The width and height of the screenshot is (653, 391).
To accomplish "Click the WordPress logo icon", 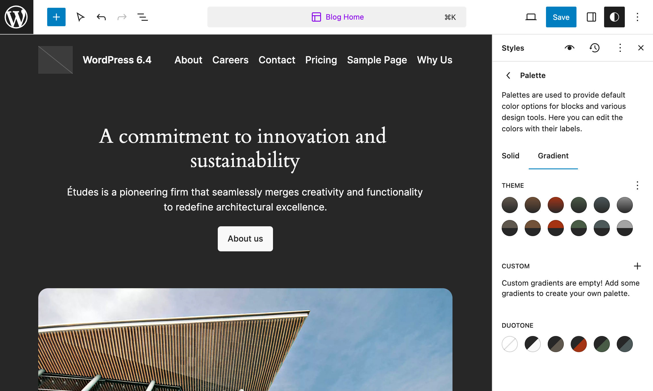I will point(17,17).
